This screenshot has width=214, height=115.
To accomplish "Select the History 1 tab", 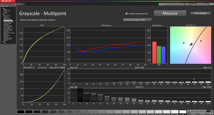I will 19,4.
